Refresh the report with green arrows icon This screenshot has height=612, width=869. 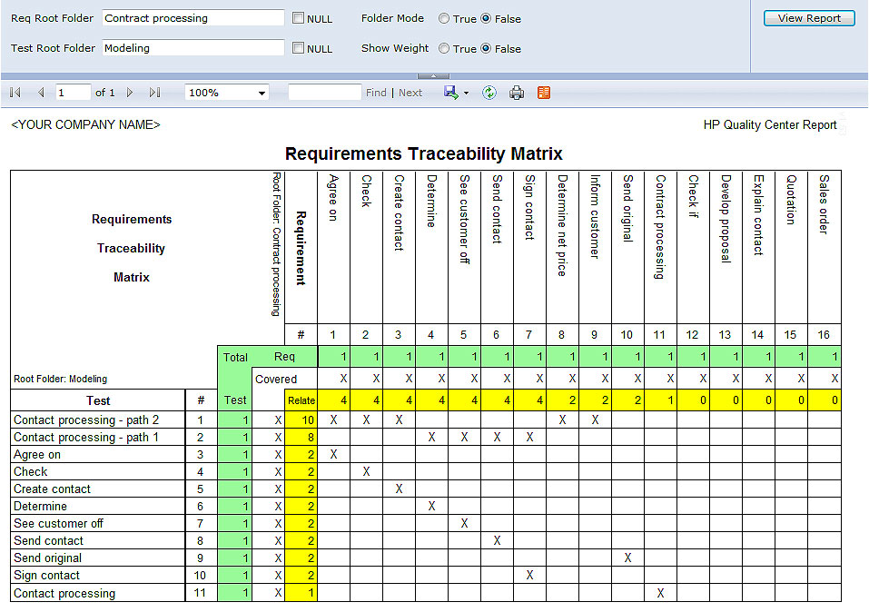coord(489,93)
